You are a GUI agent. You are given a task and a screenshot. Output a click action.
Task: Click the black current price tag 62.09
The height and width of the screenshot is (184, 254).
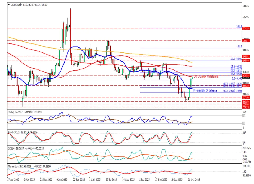[x=246, y=78]
